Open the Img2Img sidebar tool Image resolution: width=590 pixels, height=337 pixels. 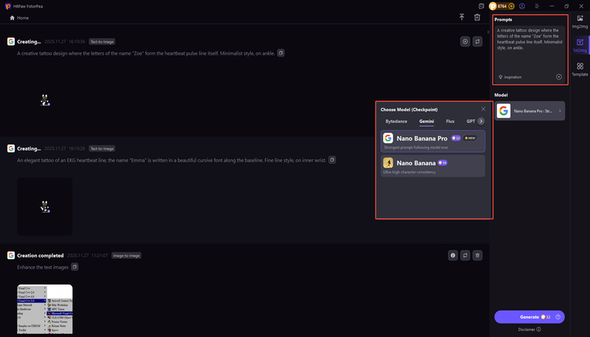pyautogui.click(x=580, y=20)
